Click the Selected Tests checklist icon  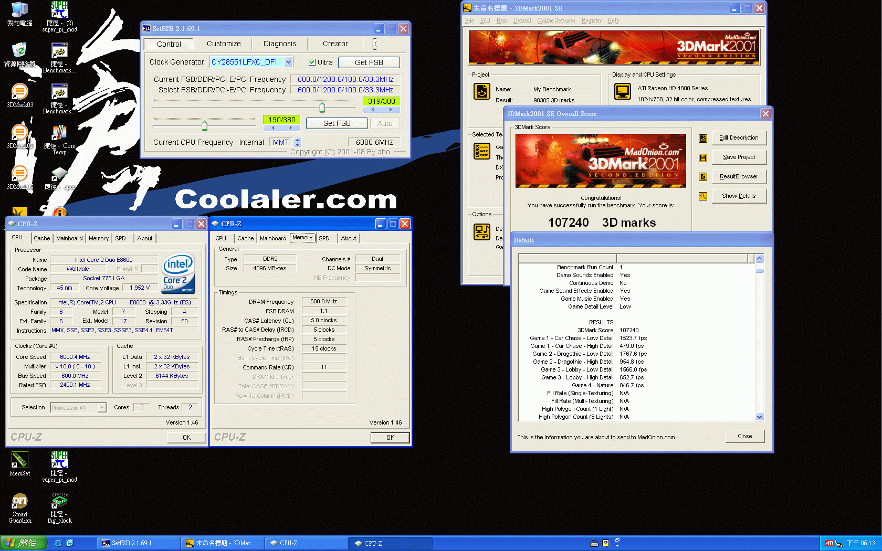point(482,151)
